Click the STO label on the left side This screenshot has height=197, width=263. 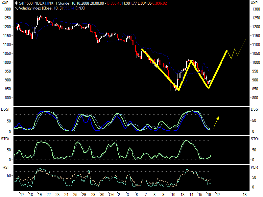pyautogui.click(x=5, y=139)
